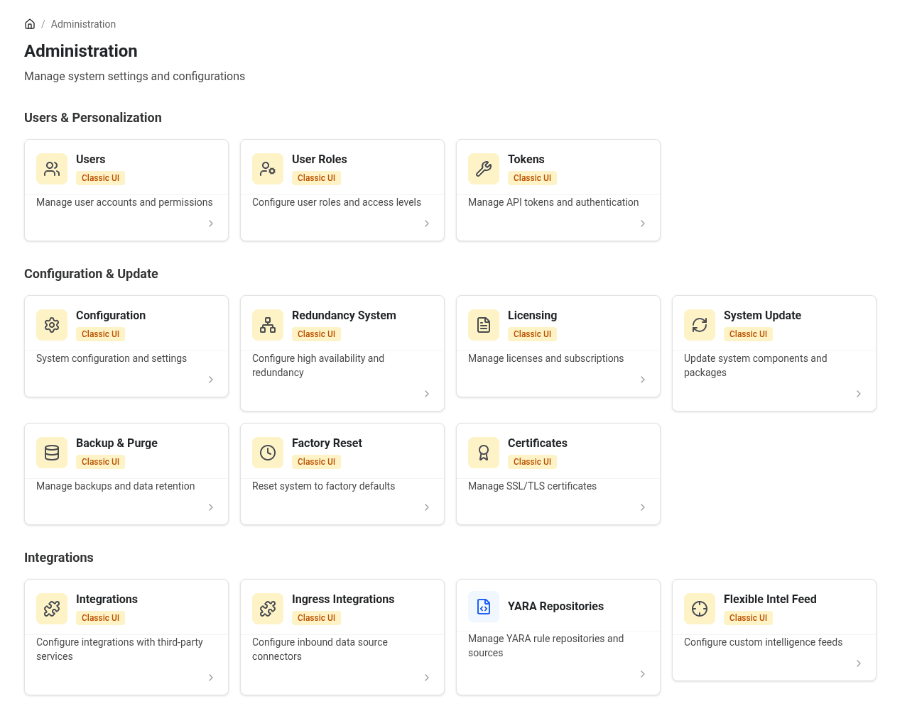917x701 pixels.
Task: Open the Users card title
Action: click(90, 160)
